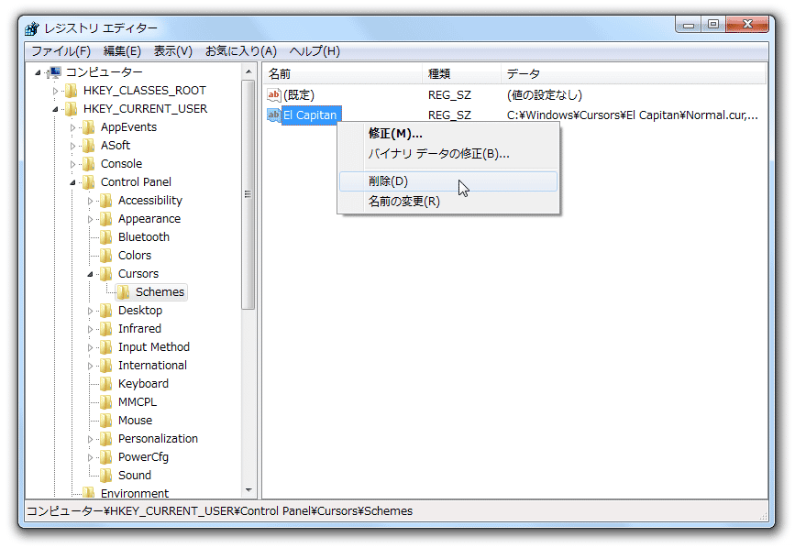Choose 修正(M)... from context menu
This screenshot has height=548, width=795.
tap(448, 134)
